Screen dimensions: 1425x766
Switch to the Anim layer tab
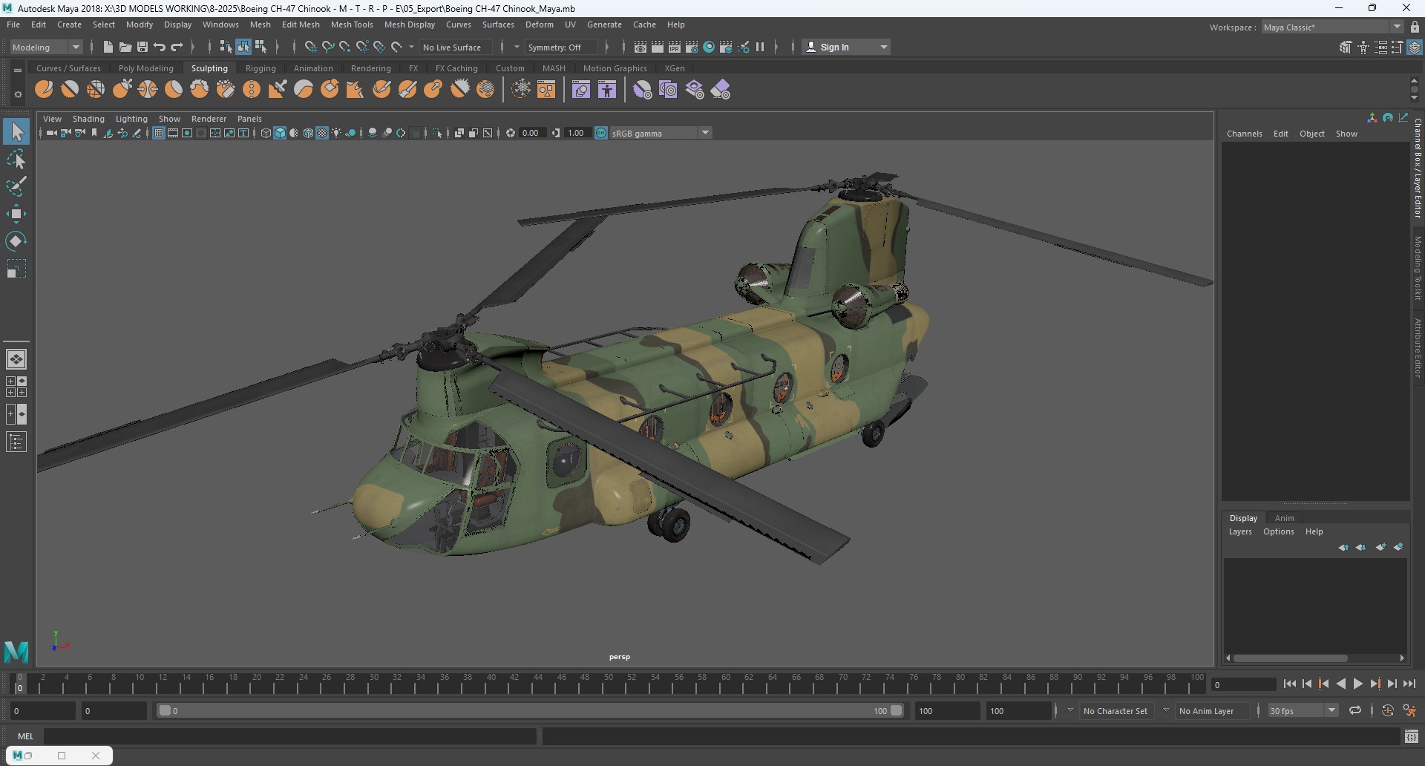(x=1284, y=518)
